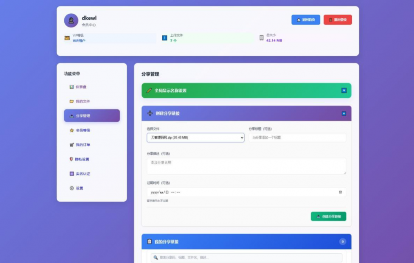Click the 总大小 storage icon
Screen dimensions: 414x263
click(262, 38)
